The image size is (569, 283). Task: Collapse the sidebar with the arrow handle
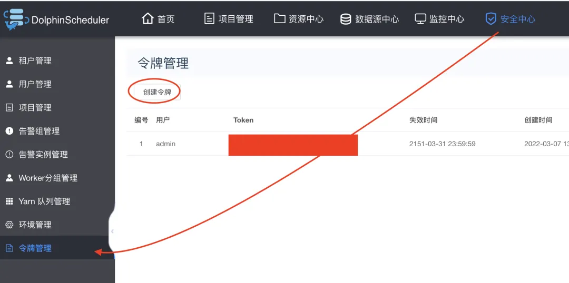(x=112, y=231)
